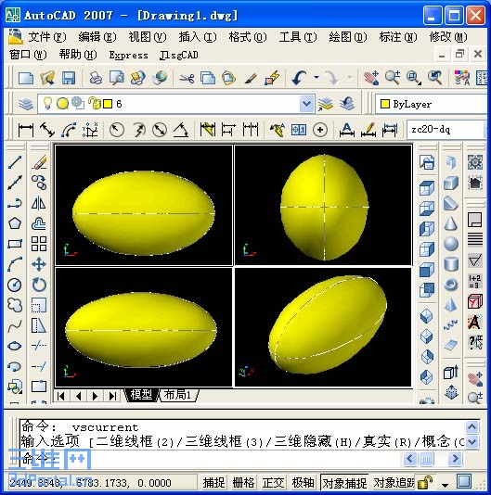Choose the Offset modify tool
Image resolution: width=491 pixels, height=495 pixels.
(x=39, y=223)
